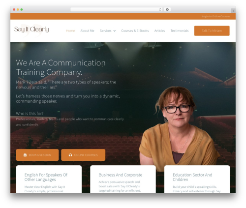The width and height of the screenshot is (246, 208).
Task: Click the red close window dot
Action: click(x=14, y=9)
